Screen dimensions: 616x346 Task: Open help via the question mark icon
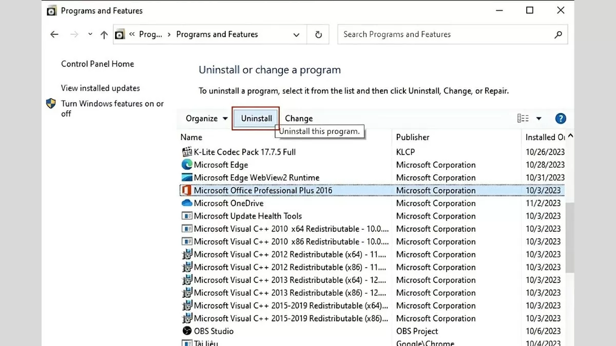pos(561,118)
